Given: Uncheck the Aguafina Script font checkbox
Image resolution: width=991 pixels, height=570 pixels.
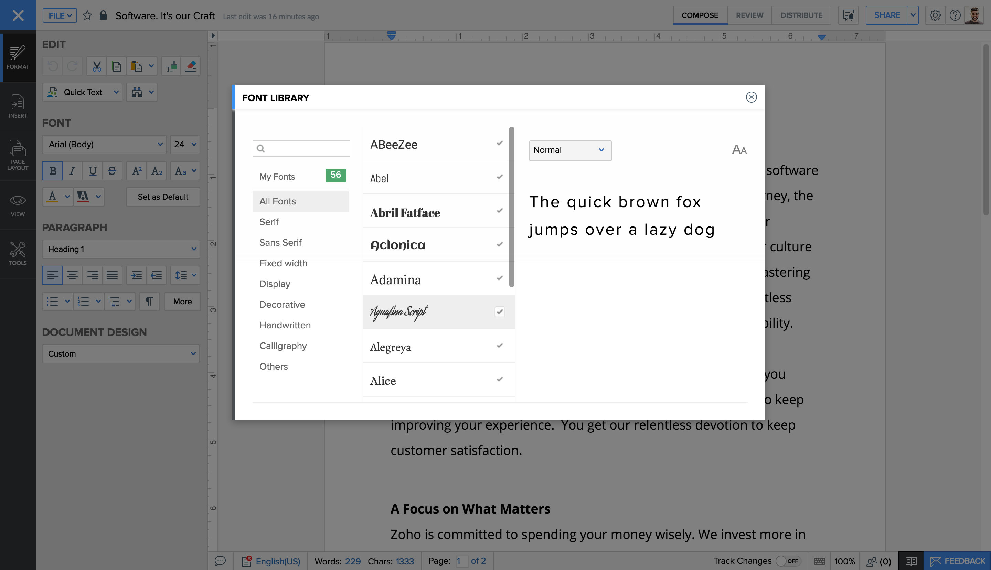Looking at the screenshot, I should click(x=499, y=312).
